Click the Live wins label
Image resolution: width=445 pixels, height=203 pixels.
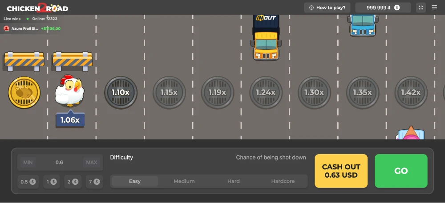(x=12, y=19)
